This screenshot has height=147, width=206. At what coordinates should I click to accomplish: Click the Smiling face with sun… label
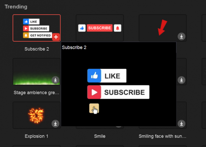[163, 136]
